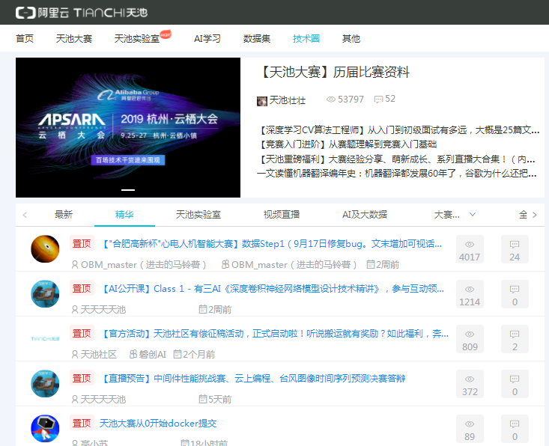This screenshot has height=446, width=549.
Task: Click the HOT badge on 天池实验室
Action: (x=166, y=34)
